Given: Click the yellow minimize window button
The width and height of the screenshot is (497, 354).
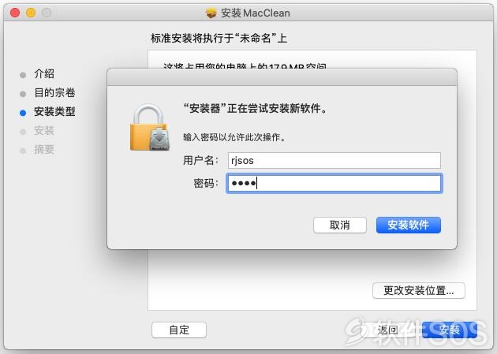Looking at the screenshot, I should (x=31, y=13).
